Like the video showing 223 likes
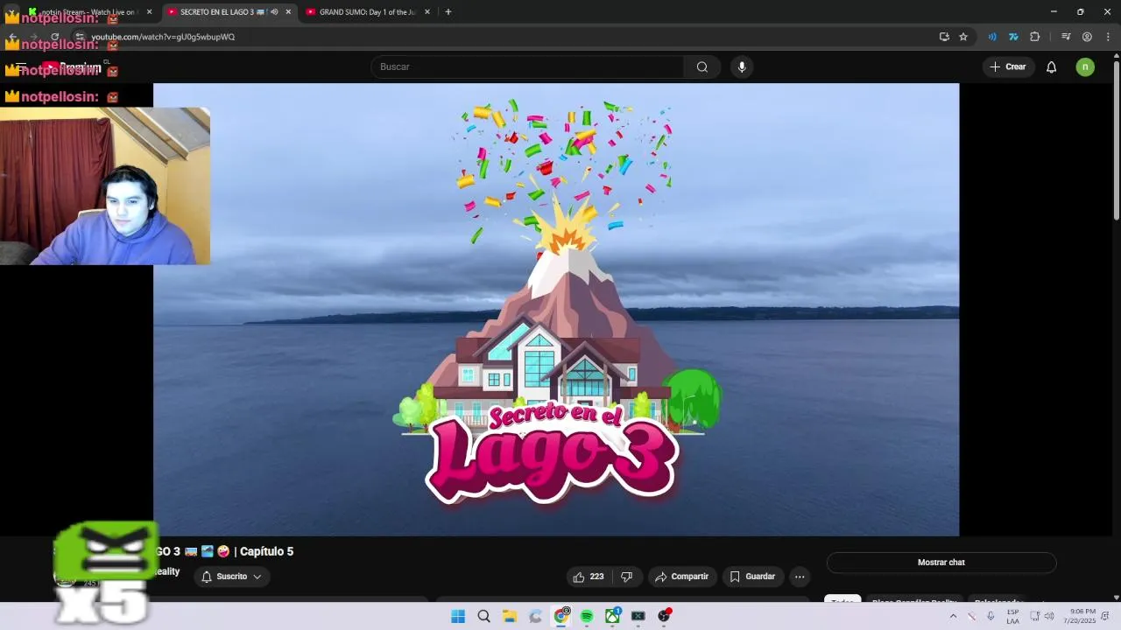Image resolution: width=1121 pixels, height=630 pixels. coord(589,577)
